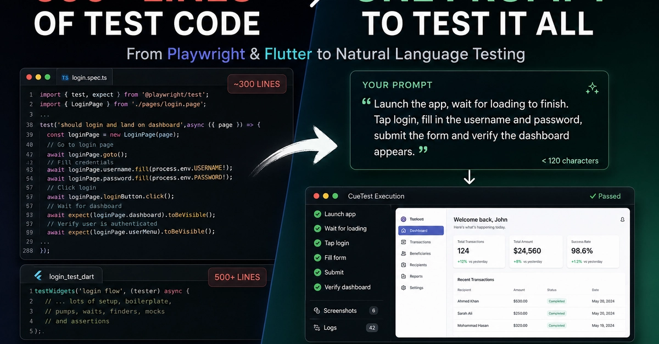This screenshot has height=344, width=659.
Task: Click the Recipient column header
Action: click(464, 290)
